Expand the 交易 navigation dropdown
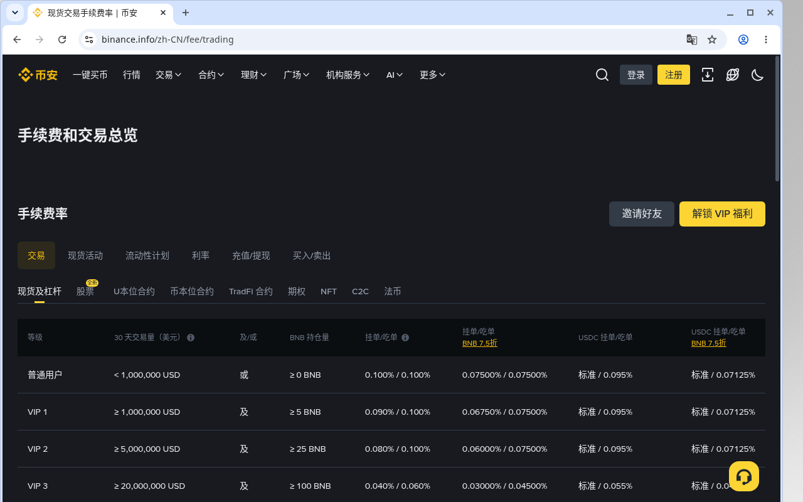Viewport: 803px width, 502px height. pyautogui.click(x=169, y=75)
